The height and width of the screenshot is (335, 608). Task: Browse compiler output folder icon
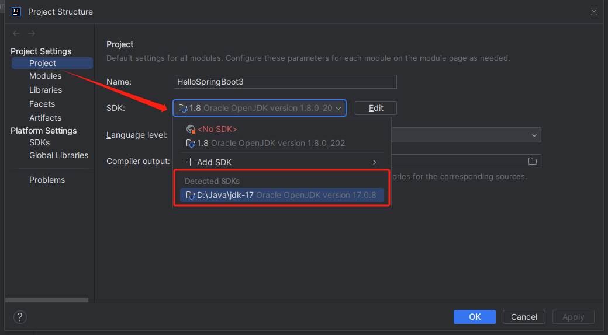coord(533,161)
